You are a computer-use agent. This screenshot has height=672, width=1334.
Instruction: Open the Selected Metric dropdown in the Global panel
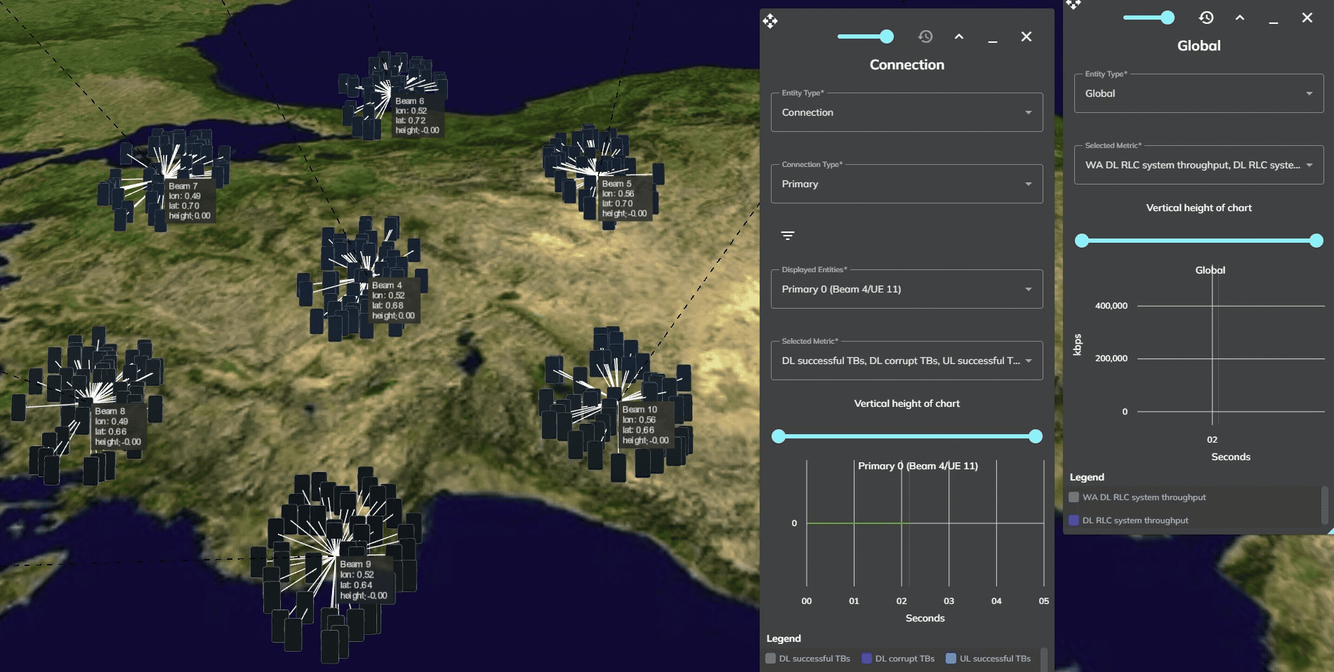pos(1198,164)
